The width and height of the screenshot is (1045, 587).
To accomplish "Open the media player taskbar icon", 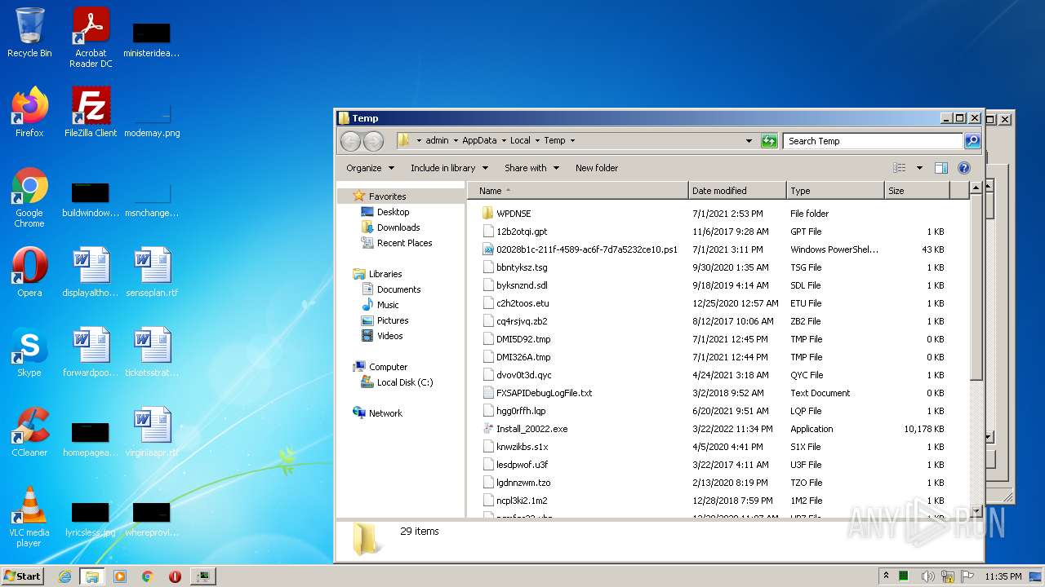I will 120,576.
